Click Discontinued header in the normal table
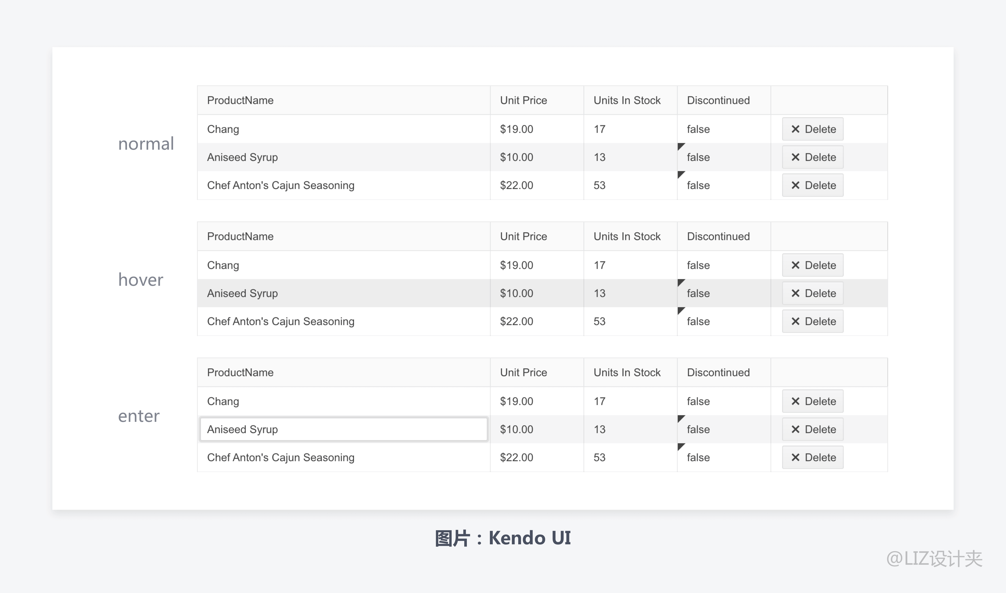Image resolution: width=1006 pixels, height=593 pixels. 718,100
